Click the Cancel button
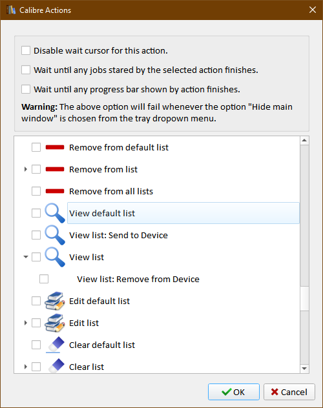Screen dimensions: 323x408 point(289,392)
